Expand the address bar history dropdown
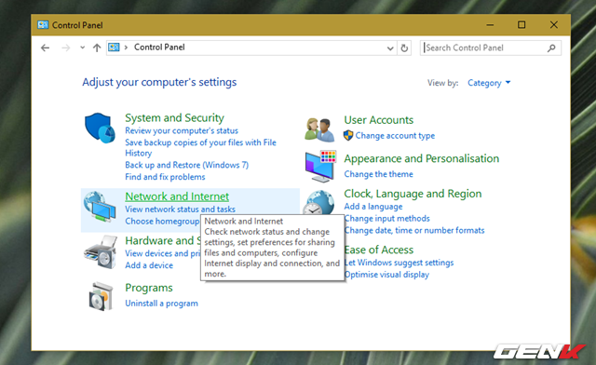Screen dimensions: 596x365 390,48
